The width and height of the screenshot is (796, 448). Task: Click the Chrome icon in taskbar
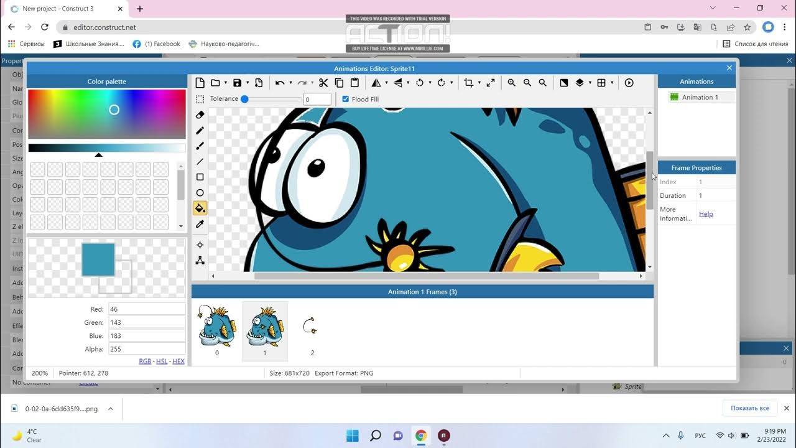click(421, 436)
